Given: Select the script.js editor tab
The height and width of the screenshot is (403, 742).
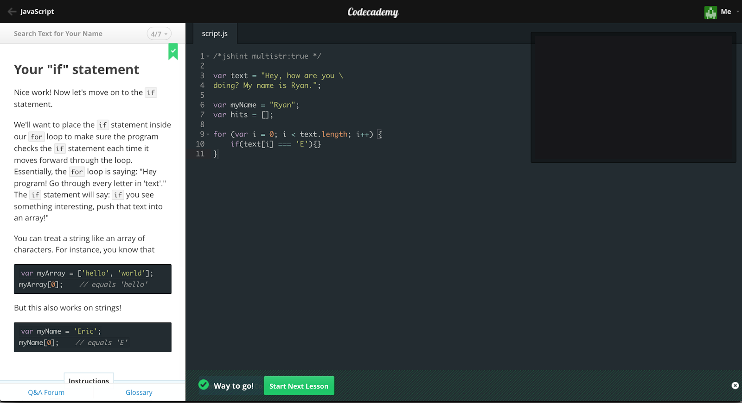Looking at the screenshot, I should [x=215, y=34].
